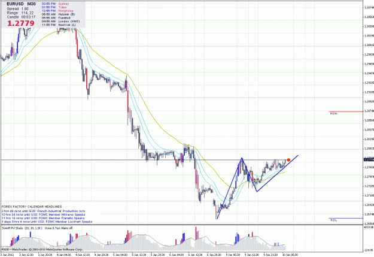Open the French Industrial Production m/m headline
Viewport: 374px width, 257px height.
pyautogui.click(x=44, y=211)
